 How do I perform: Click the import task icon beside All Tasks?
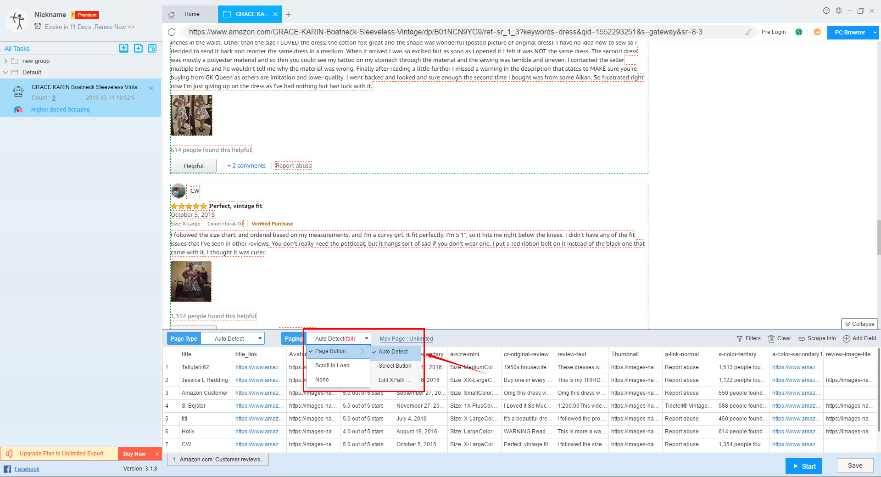pos(123,48)
